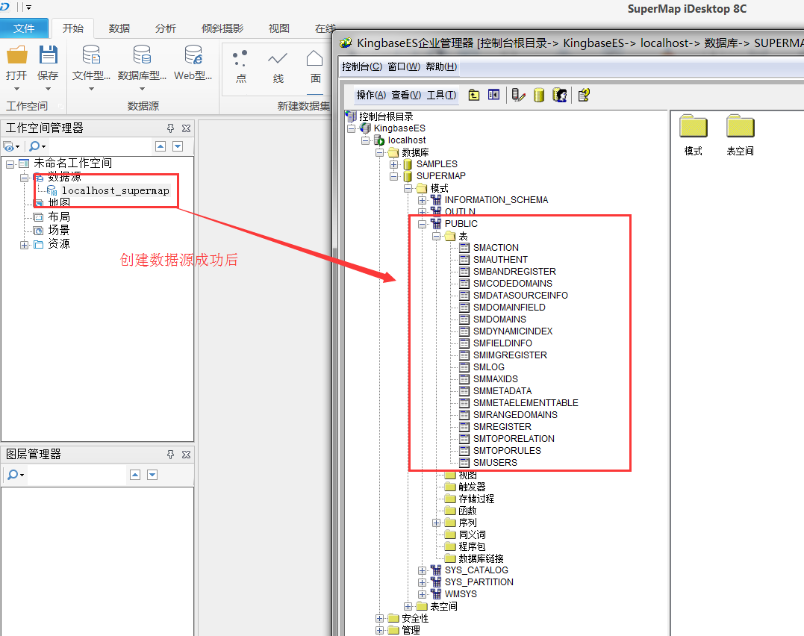Viewport: 804px width, 636px height.
Task: Select the 场景 node in workspace tree
Action: [x=58, y=231]
